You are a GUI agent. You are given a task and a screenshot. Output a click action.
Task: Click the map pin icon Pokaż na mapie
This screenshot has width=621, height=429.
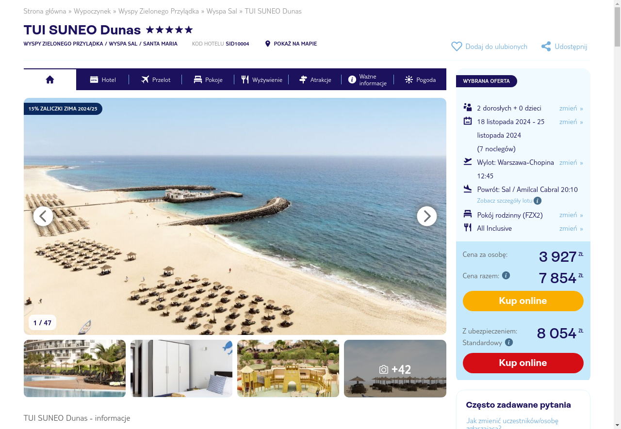coord(267,44)
